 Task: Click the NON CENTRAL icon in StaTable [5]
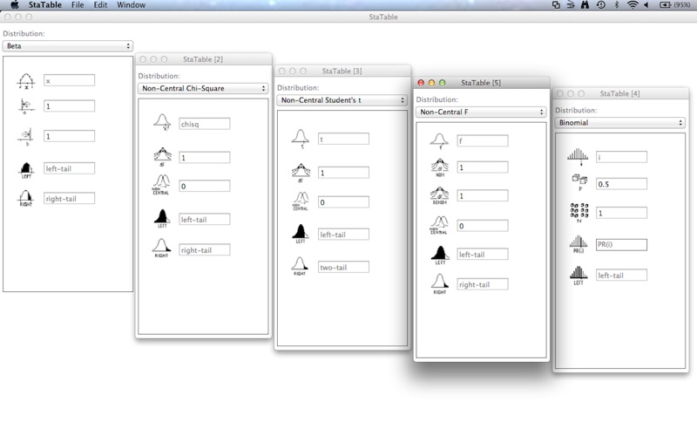(x=439, y=225)
